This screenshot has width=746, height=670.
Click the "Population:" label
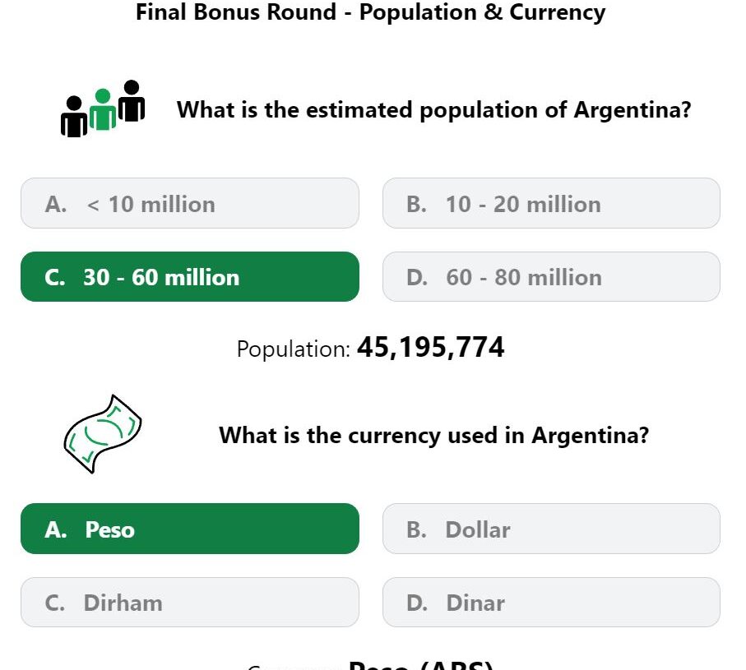294,349
